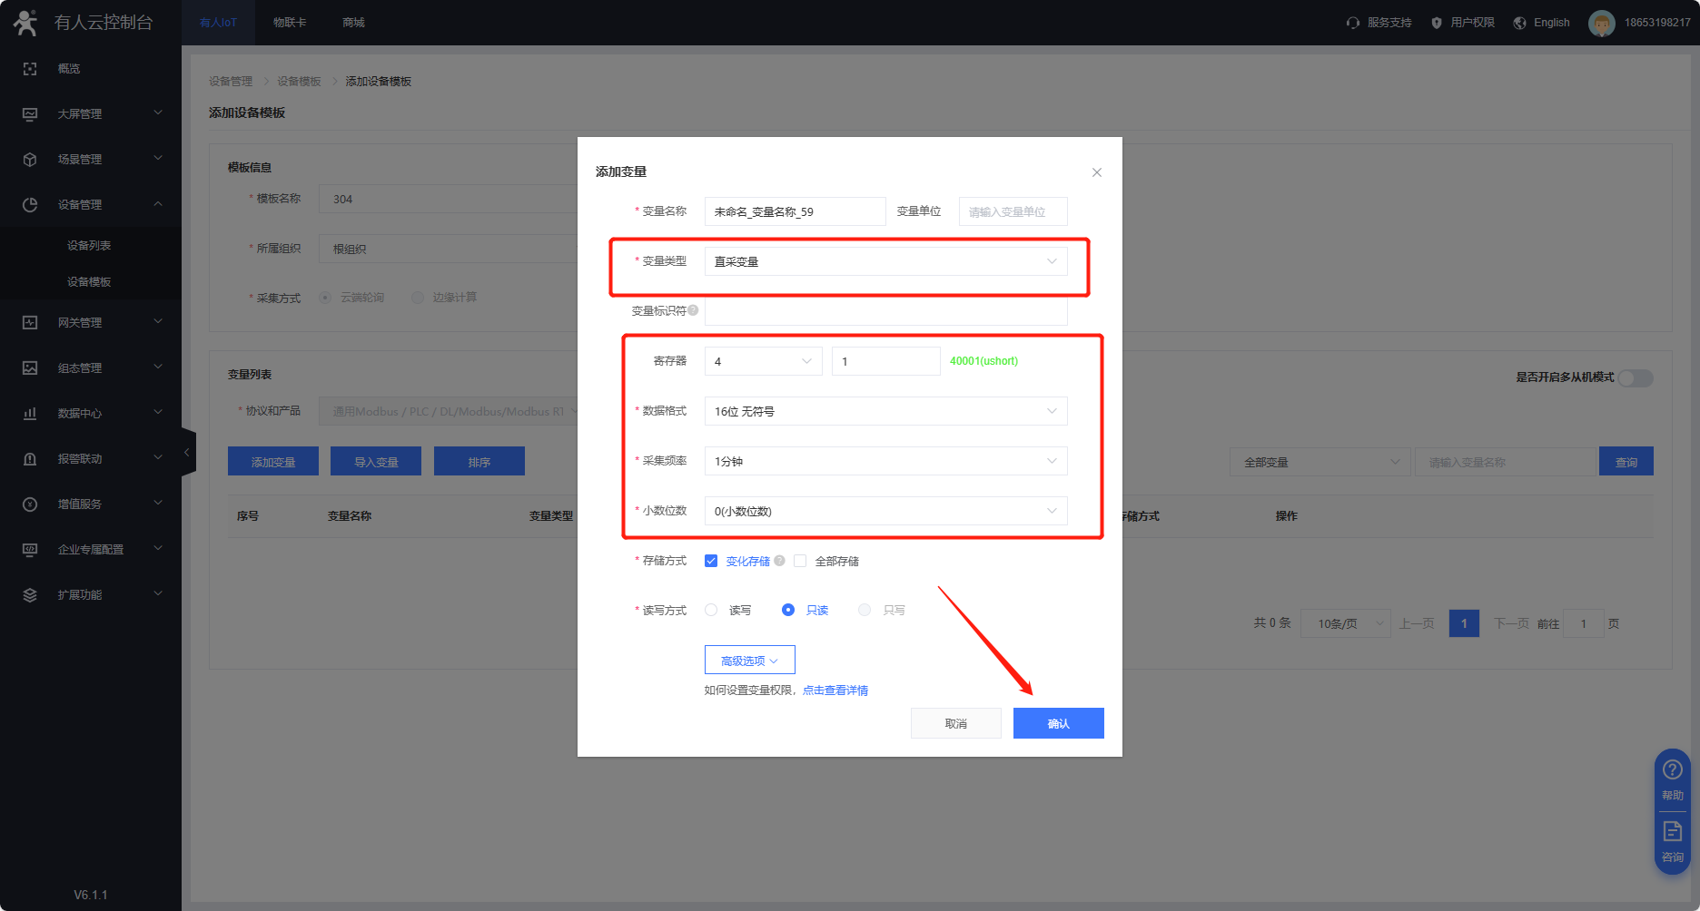The height and width of the screenshot is (911, 1700).
Task: Check the 全部存储 checkbox
Action: point(800,561)
